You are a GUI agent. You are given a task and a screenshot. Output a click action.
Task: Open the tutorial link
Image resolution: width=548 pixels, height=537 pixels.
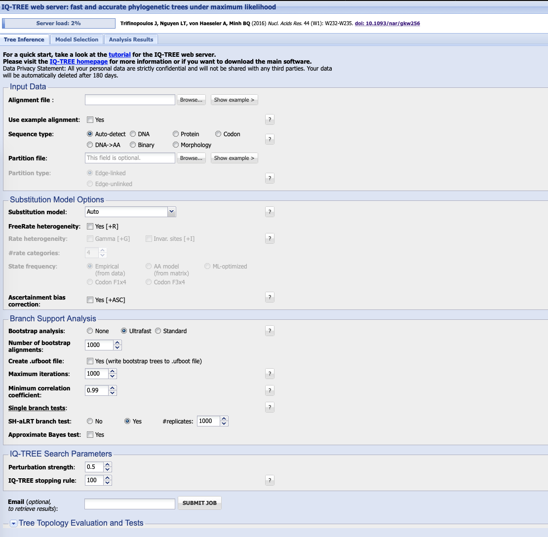(x=119, y=54)
